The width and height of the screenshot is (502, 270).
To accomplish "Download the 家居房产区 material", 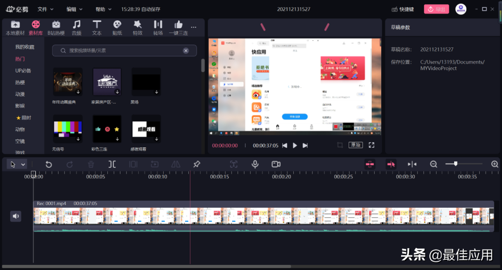I will point(118,92).
